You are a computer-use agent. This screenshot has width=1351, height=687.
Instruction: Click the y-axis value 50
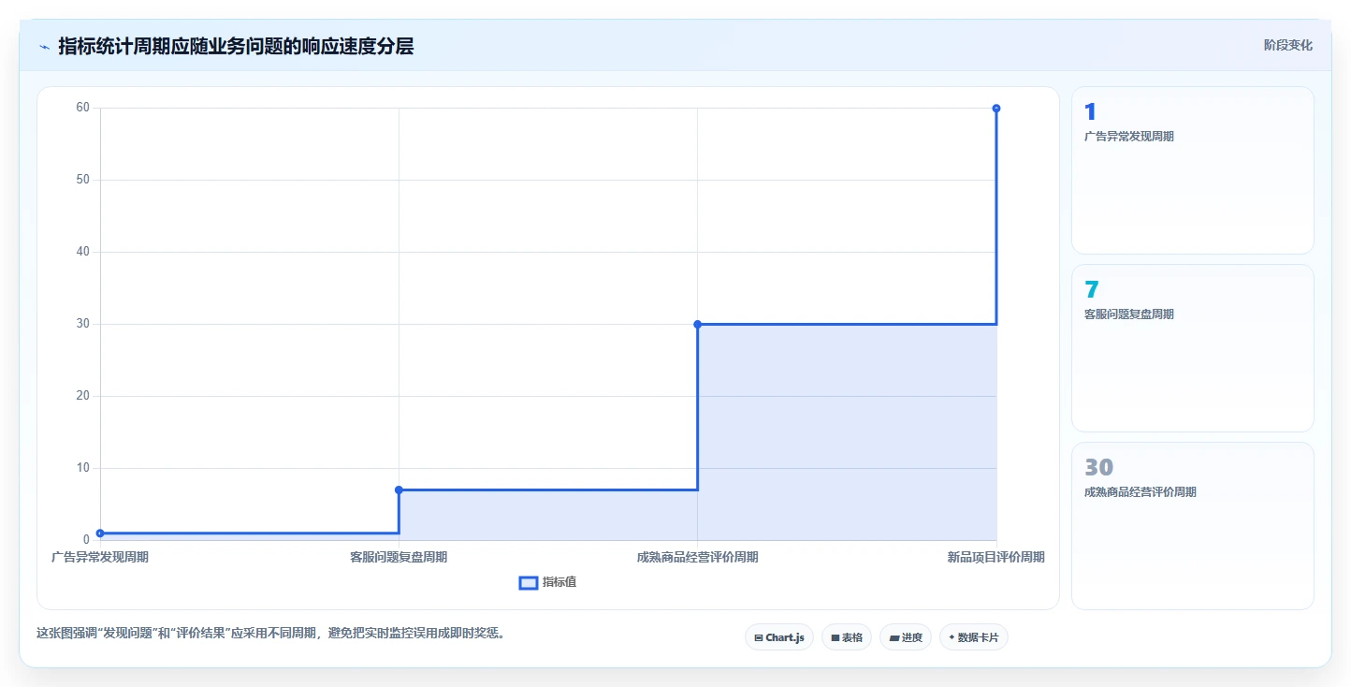[x=83, y=180]
